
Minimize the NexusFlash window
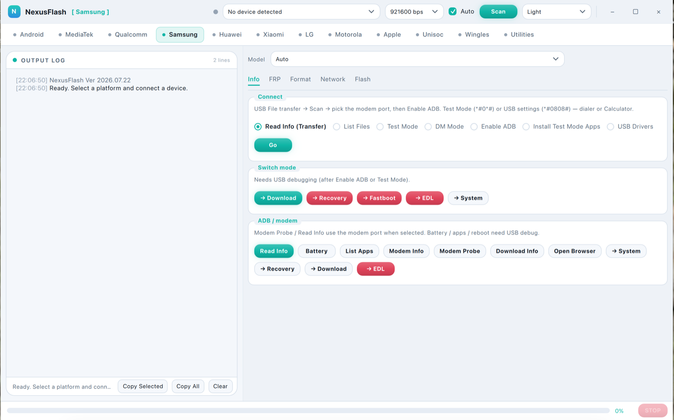pyautogui.click(x=612, y=12)
